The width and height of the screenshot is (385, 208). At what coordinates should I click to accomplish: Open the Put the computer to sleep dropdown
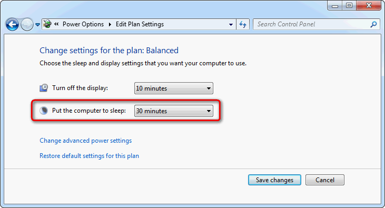click(174, 111)
